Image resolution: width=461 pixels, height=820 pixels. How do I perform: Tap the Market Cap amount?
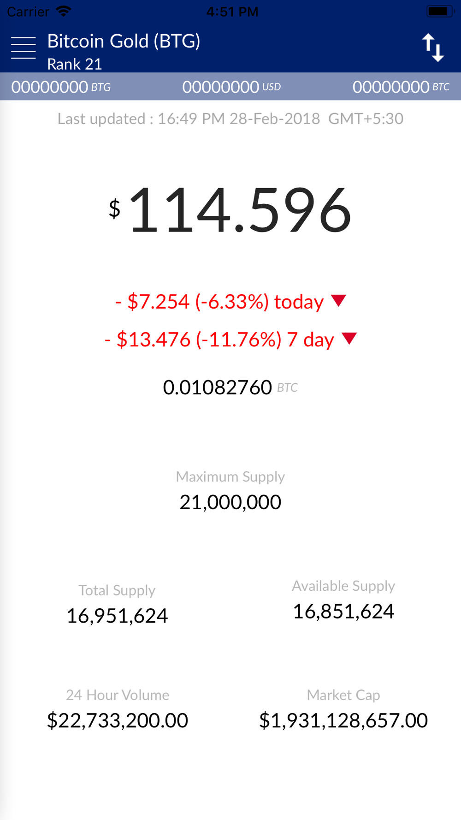tap(343, 720)
